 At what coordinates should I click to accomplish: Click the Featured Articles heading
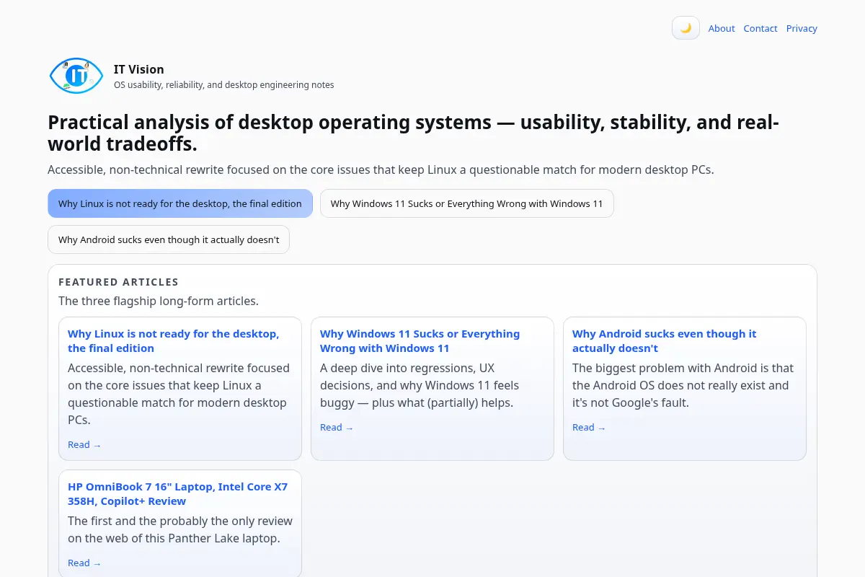(118, 282)
